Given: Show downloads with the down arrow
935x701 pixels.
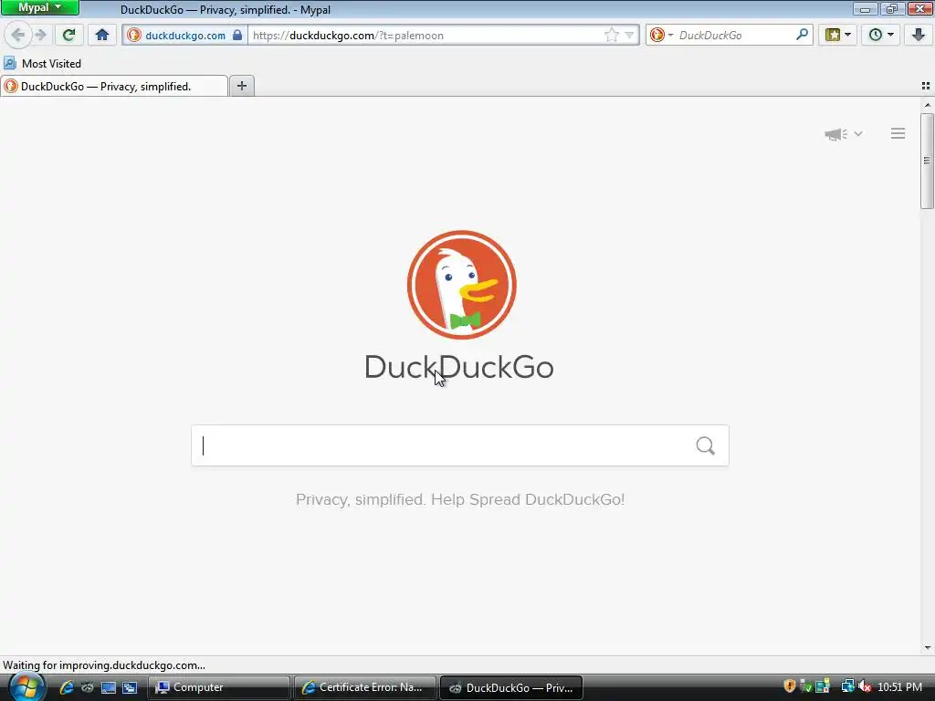Looking at the screenshot, I should (x=919, y=36).
